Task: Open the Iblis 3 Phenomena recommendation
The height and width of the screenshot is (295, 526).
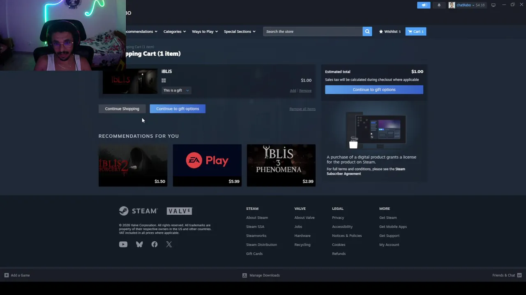Action: (x=281, y=166)
